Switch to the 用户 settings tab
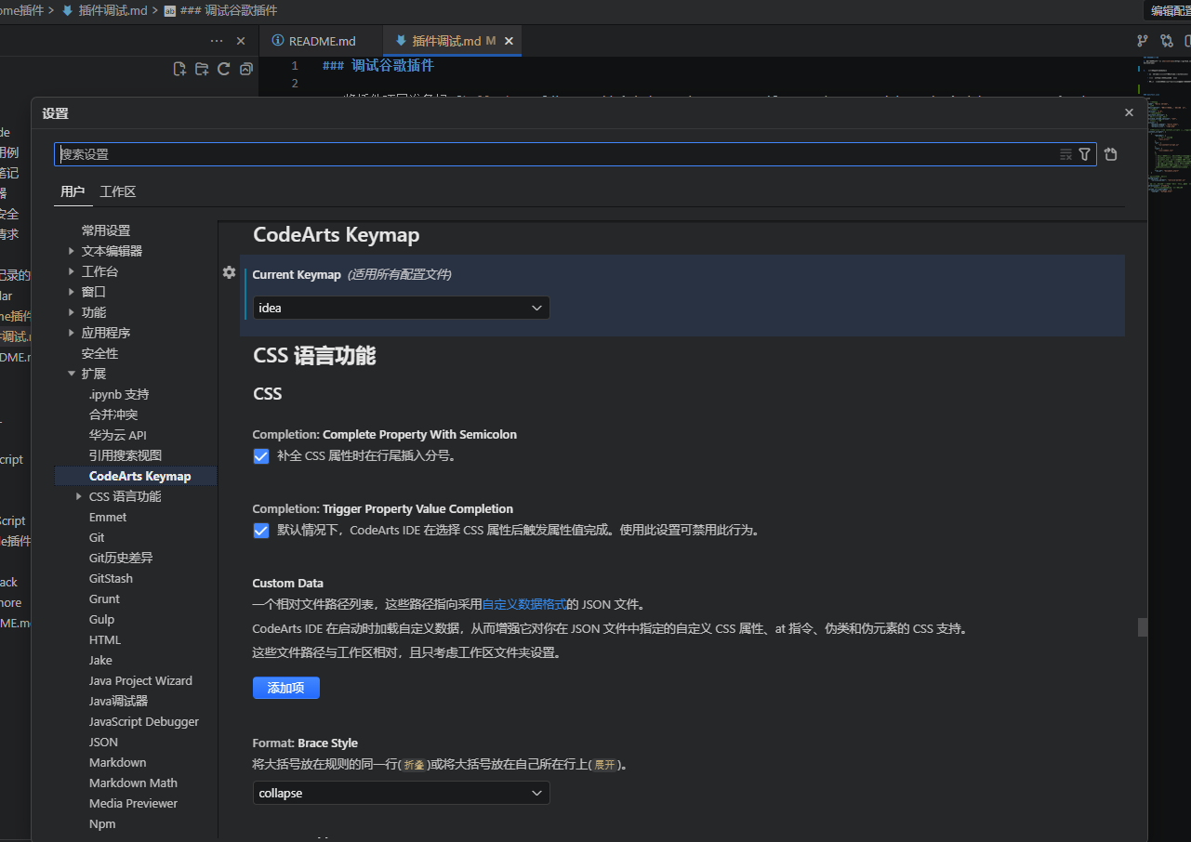1191x842 pixels. pyautogui.click(x=73, y=192)
